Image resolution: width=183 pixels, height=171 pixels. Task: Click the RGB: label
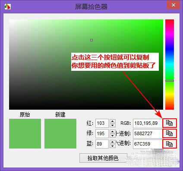(x=126, y=123)
